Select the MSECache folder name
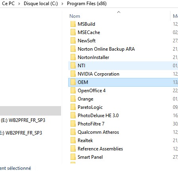Image resolution: width=178 pixels, height=171 pixels. (89, 32)
